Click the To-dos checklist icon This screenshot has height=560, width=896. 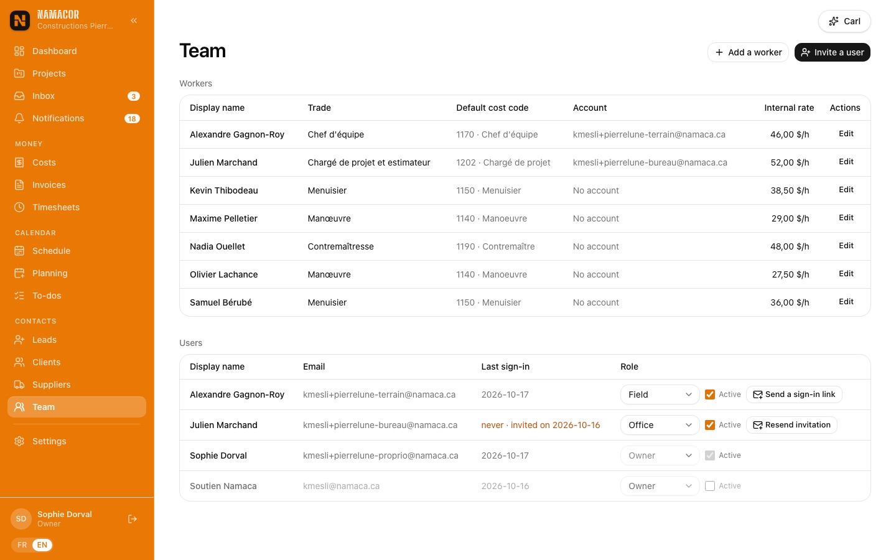pyautogui.click(x=19, y=296)
